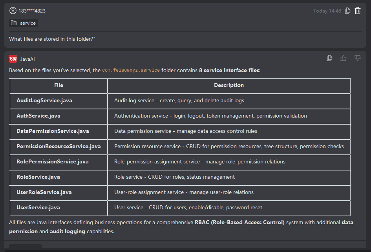371x252 pixels.
Task: Click the Description column header
Action: point(228,85)
